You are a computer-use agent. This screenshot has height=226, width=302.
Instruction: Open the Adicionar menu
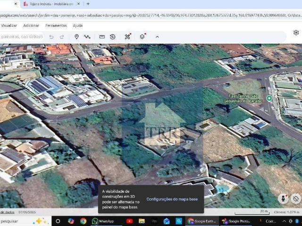(31, 25)
